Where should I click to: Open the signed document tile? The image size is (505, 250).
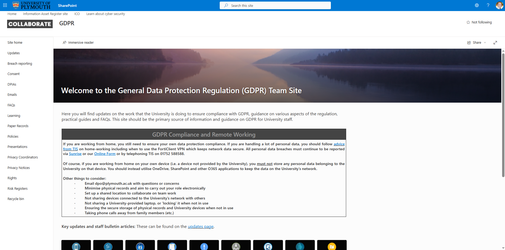tap(172, 245)
